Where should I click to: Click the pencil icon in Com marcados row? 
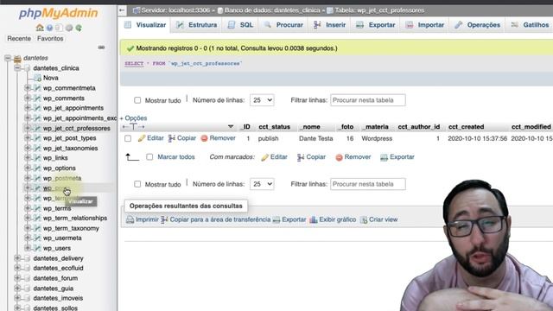click(x=264, y=157)
